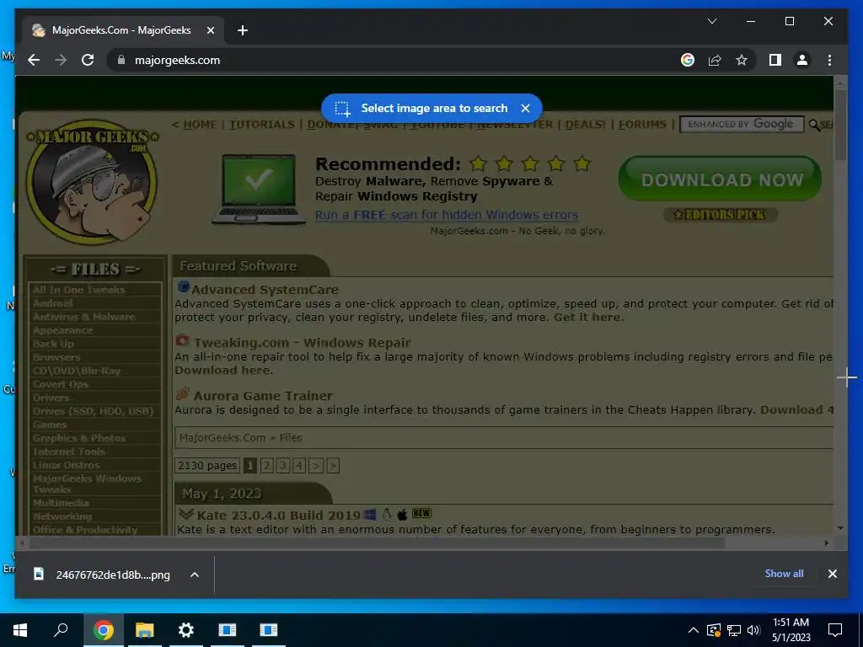863x647 pixels.
Task: Open the Windows Start menu
Action: pos(20,630)
